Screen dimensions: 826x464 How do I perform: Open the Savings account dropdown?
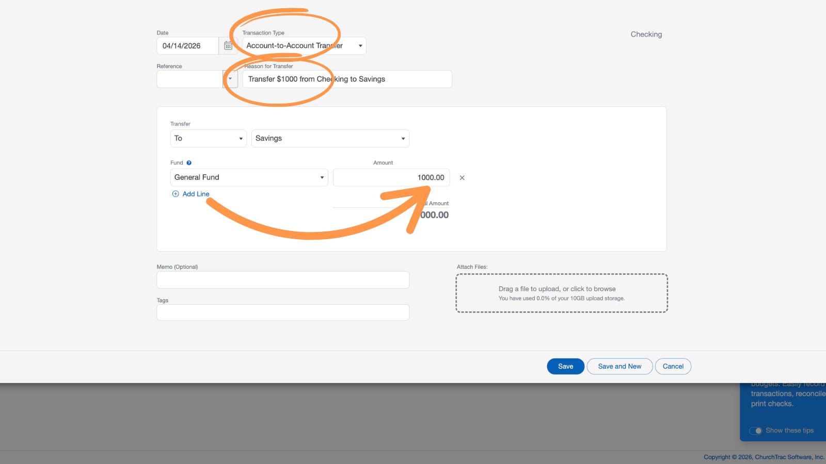pos(403,138)
